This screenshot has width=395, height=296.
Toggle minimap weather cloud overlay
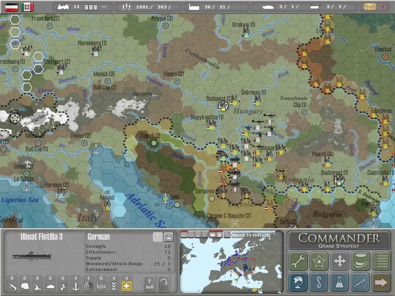pos(184,235)
